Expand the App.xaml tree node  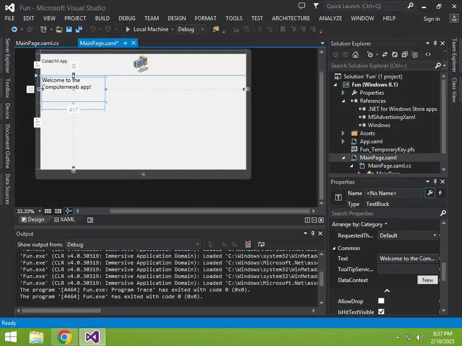(x=343, y=141)
